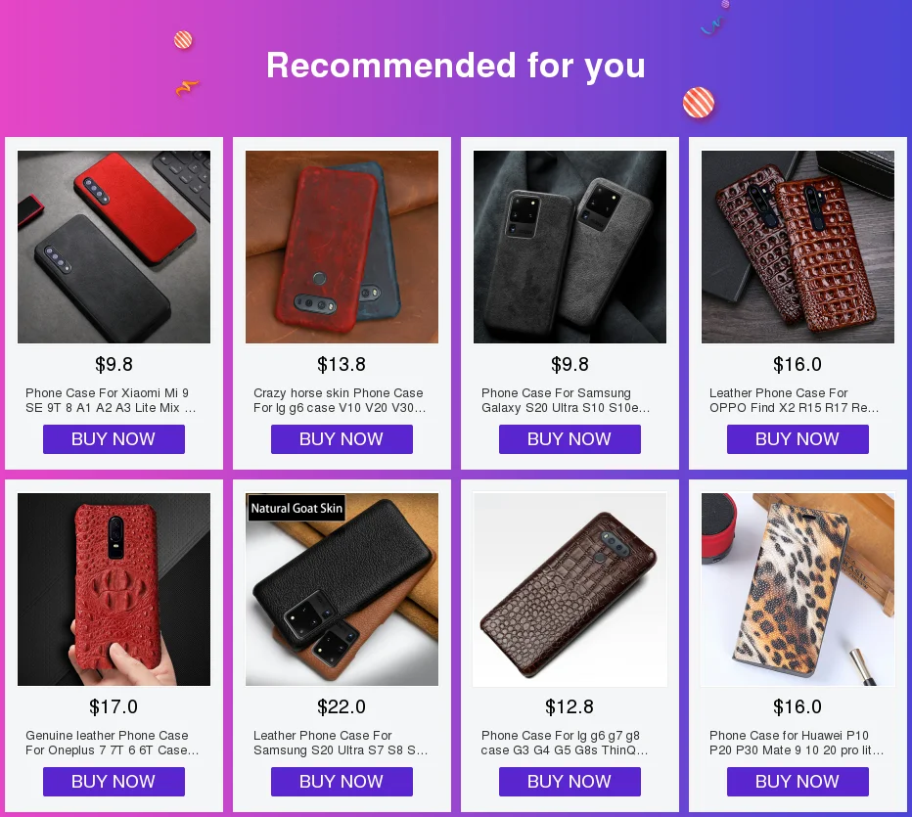The image size is (912, 817).
Task: View the brown LG g6 crocodile case photo
Action: click(x=570, y=589)
